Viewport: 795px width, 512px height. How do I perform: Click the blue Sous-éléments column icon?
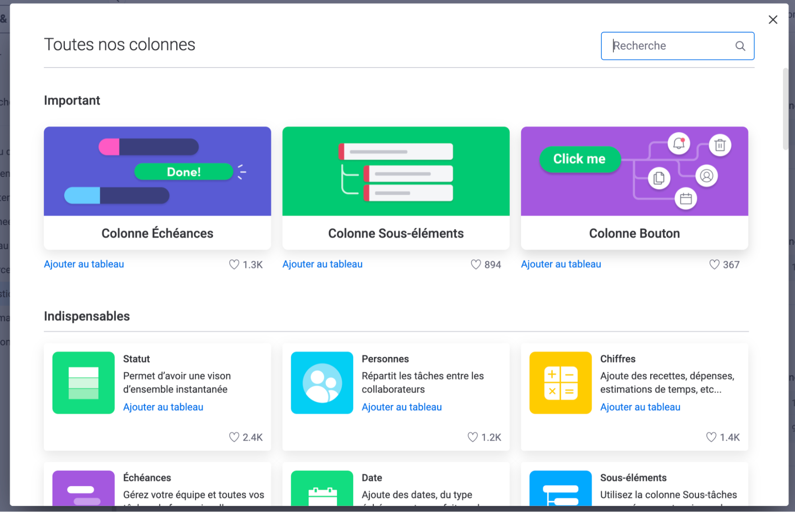pos(561,488)
